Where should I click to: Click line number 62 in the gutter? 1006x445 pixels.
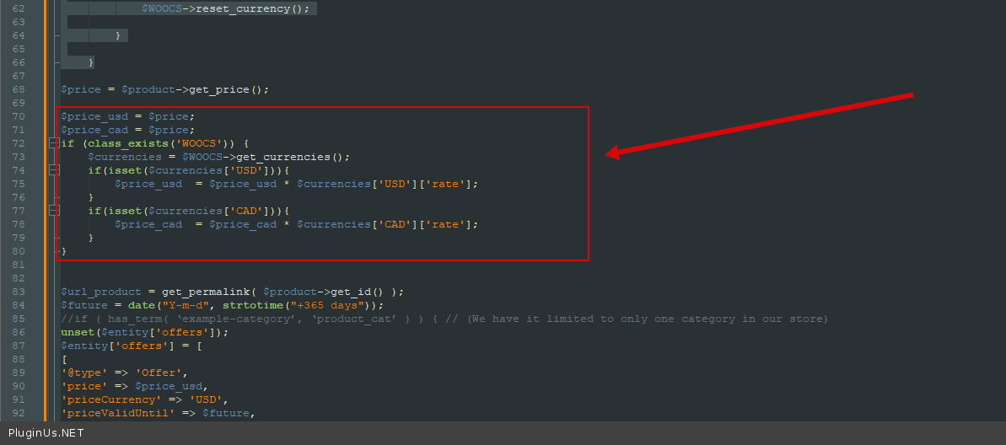(41, 8)
